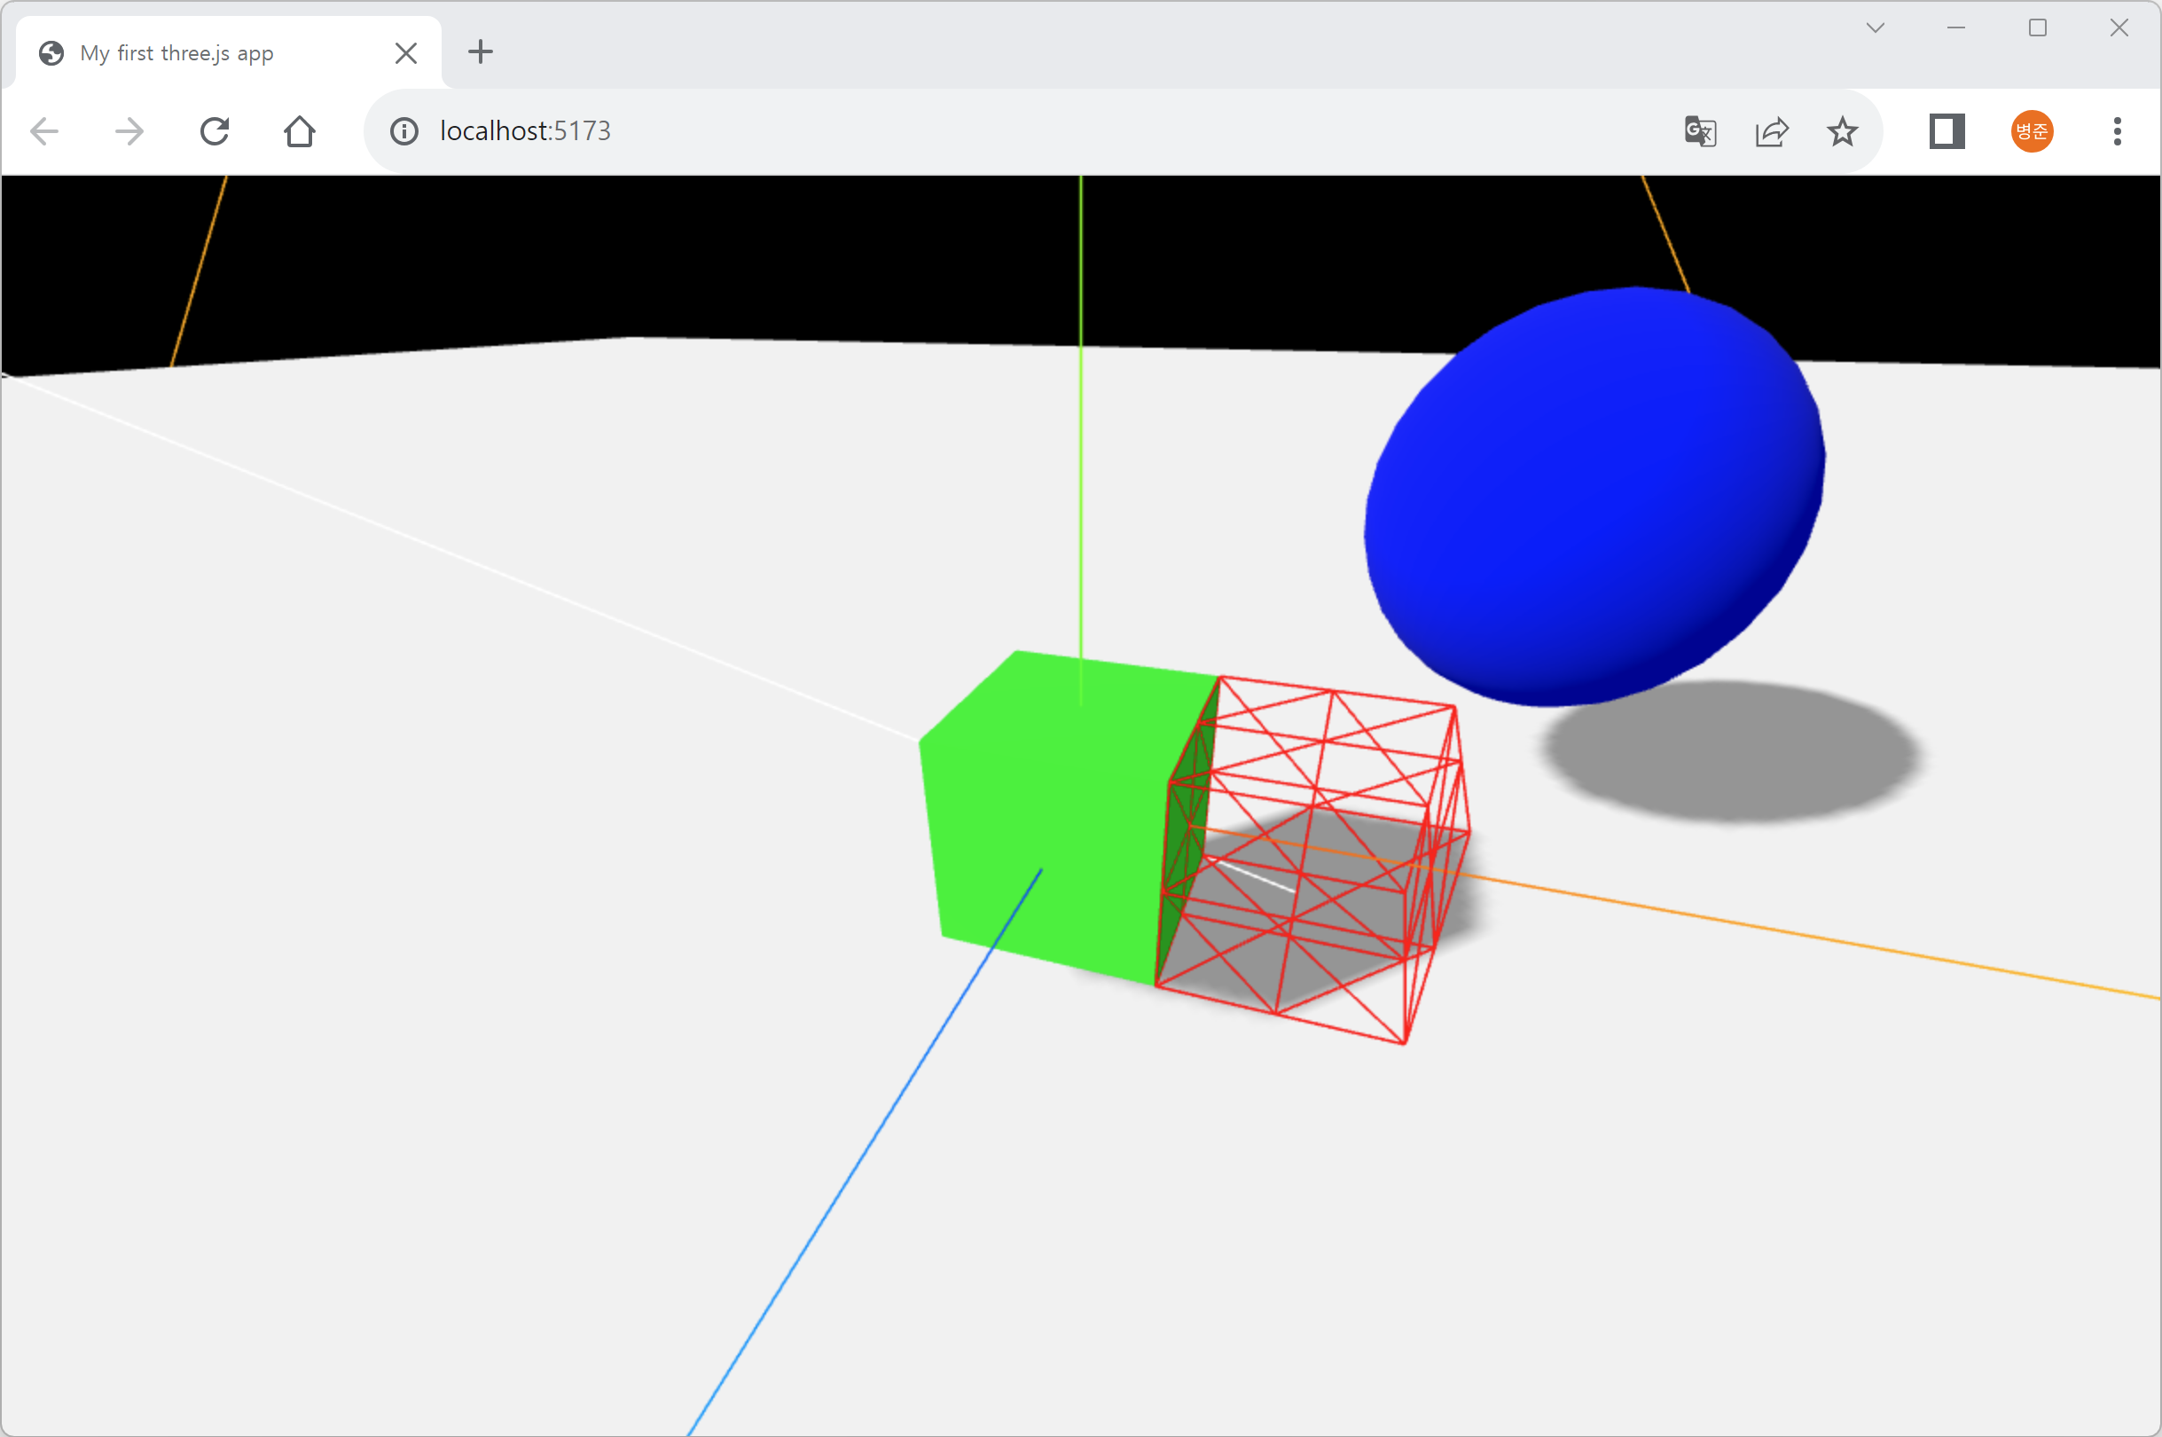Go to the browser home page
Image resolution: width=2162 pixels, height=1437 pixels.
[x=300, y=131]
